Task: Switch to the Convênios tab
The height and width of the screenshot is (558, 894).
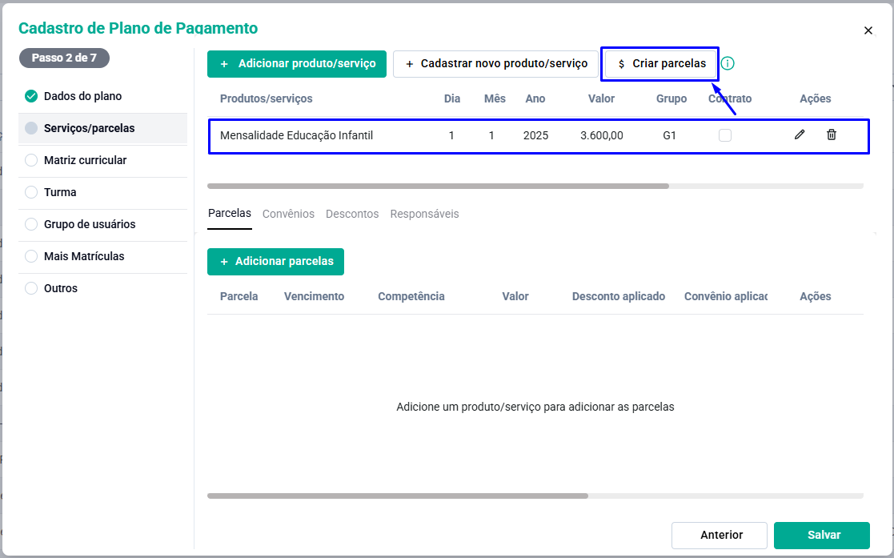Action: (x=288, y=214)
